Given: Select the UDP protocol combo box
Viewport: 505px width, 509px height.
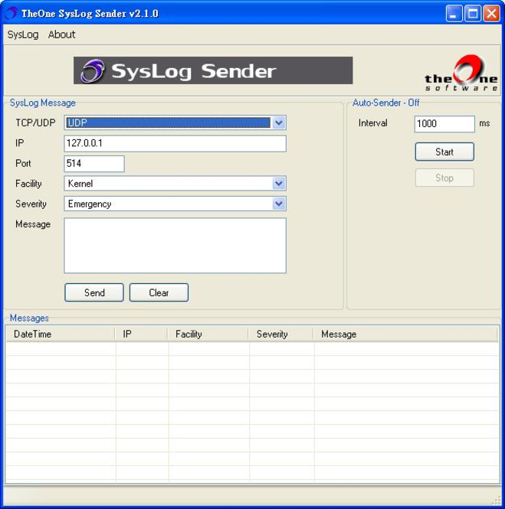Looking at the screenshot, I should pyautogui.click(x=175, y=122).
